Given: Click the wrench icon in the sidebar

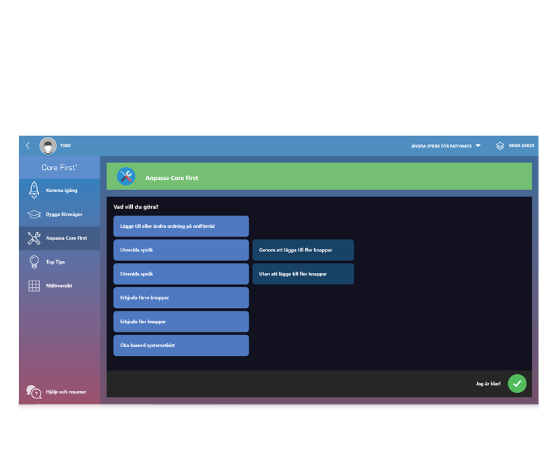Looking at the screenshot, I should coord(34,238).
